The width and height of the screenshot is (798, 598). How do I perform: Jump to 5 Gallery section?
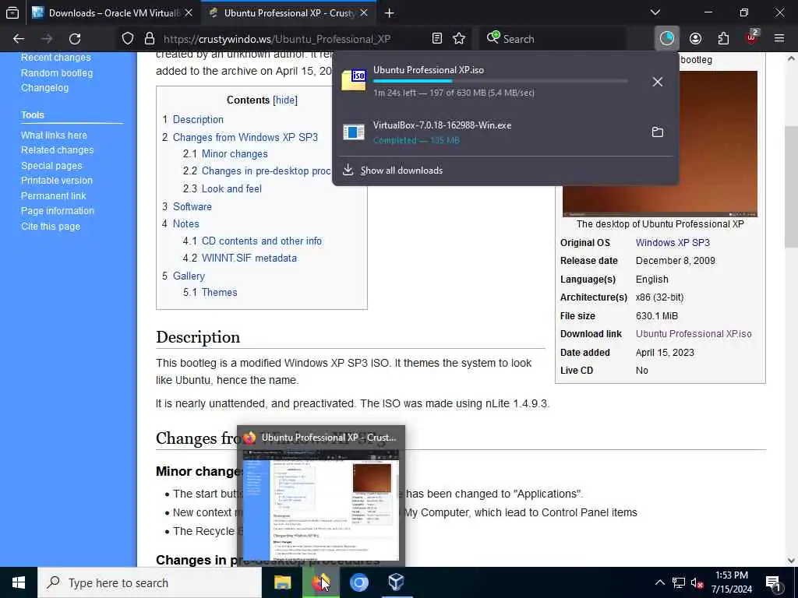[189, 276]
